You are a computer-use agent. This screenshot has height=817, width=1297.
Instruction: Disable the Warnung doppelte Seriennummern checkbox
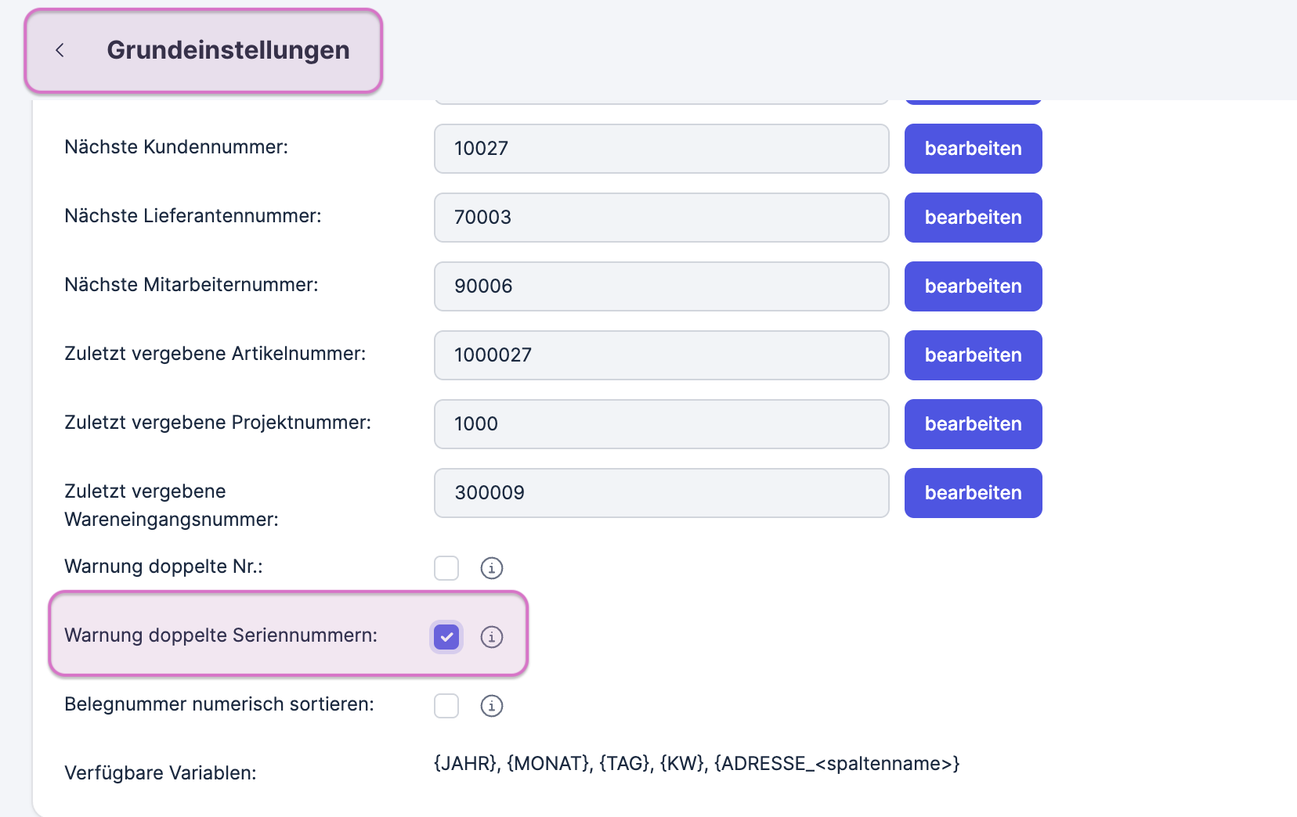[446, 637]
